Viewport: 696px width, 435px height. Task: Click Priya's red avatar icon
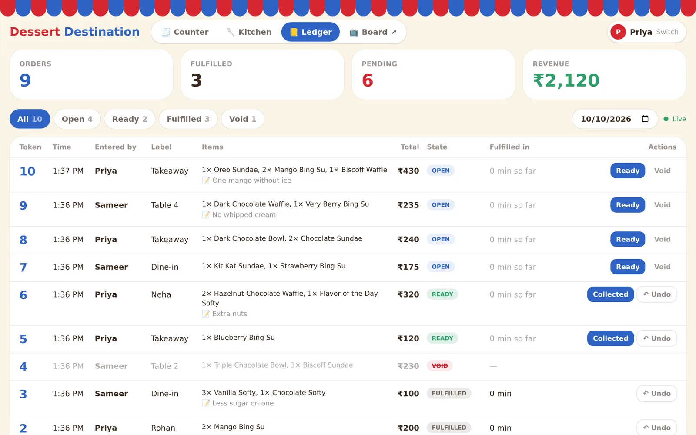pyautogui.click(x=618, y=32)
